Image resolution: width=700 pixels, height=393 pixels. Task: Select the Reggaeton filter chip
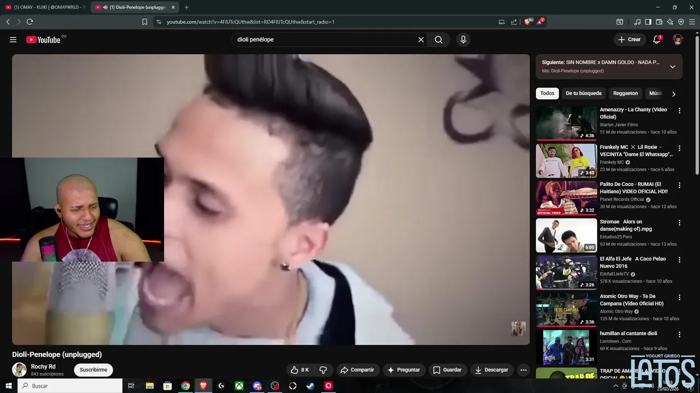626,93
